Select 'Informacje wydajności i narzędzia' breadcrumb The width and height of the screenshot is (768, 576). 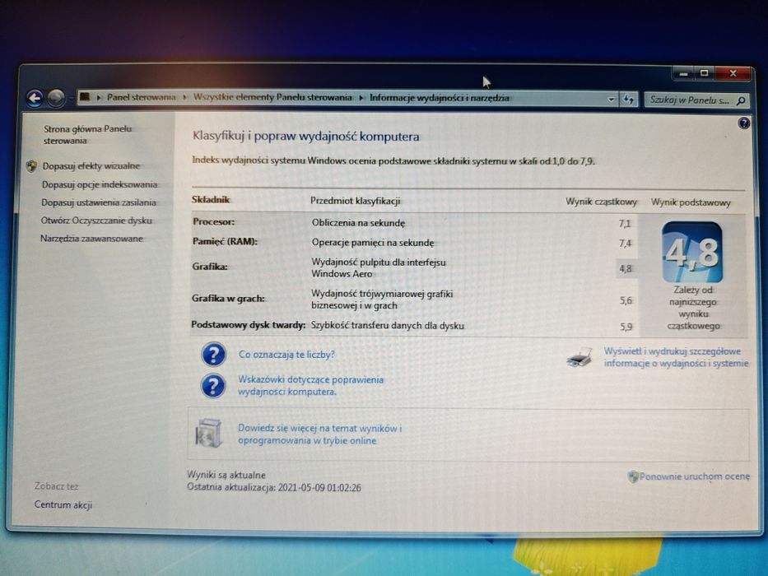(439, 98)
